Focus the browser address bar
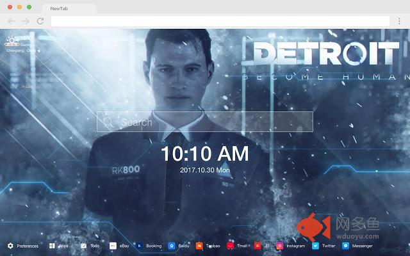Image resolution: width=410 pixels, height=256 pixels. pos(220,21)
